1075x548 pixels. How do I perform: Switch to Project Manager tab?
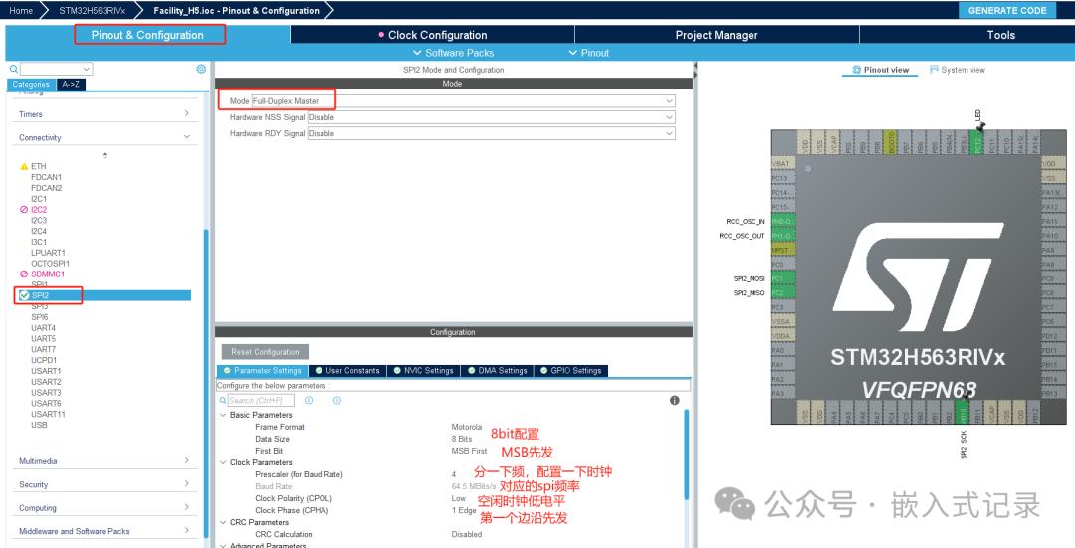717,35
